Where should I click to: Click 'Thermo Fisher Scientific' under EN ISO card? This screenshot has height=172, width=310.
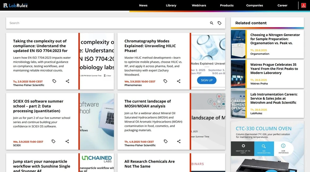click(29, 85)
